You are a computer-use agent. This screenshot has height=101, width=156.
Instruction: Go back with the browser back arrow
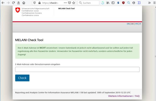click(x=3, y=3)
